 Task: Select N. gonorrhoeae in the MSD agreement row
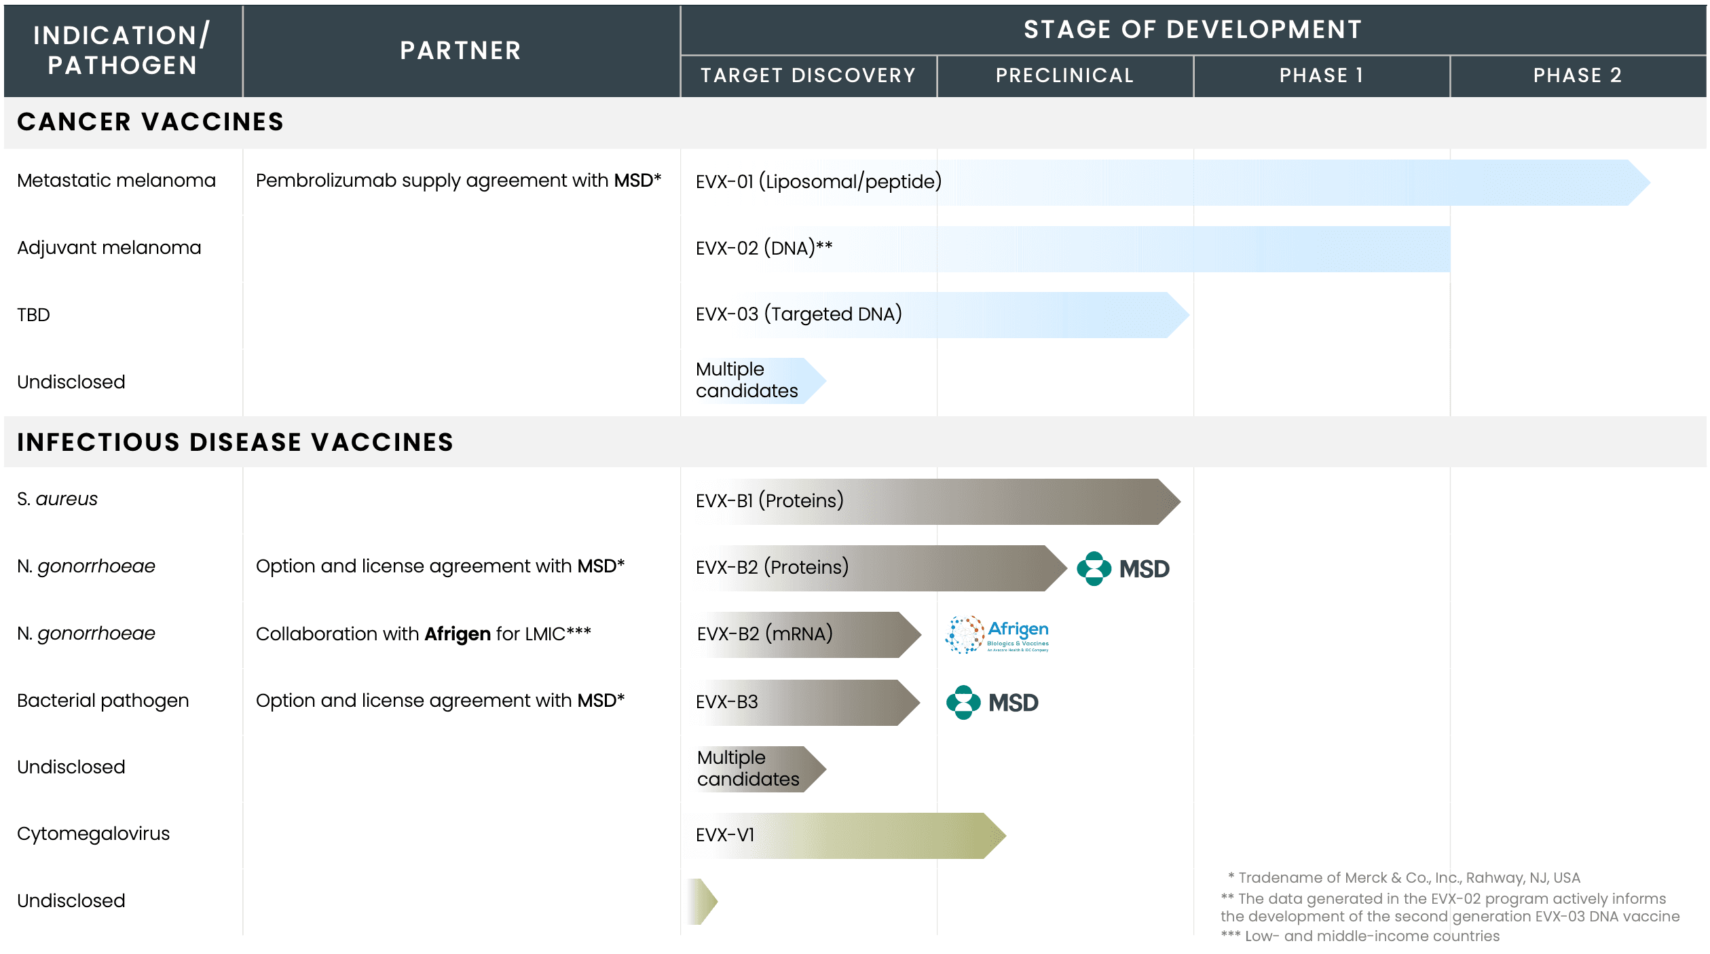tap(86, 566)
